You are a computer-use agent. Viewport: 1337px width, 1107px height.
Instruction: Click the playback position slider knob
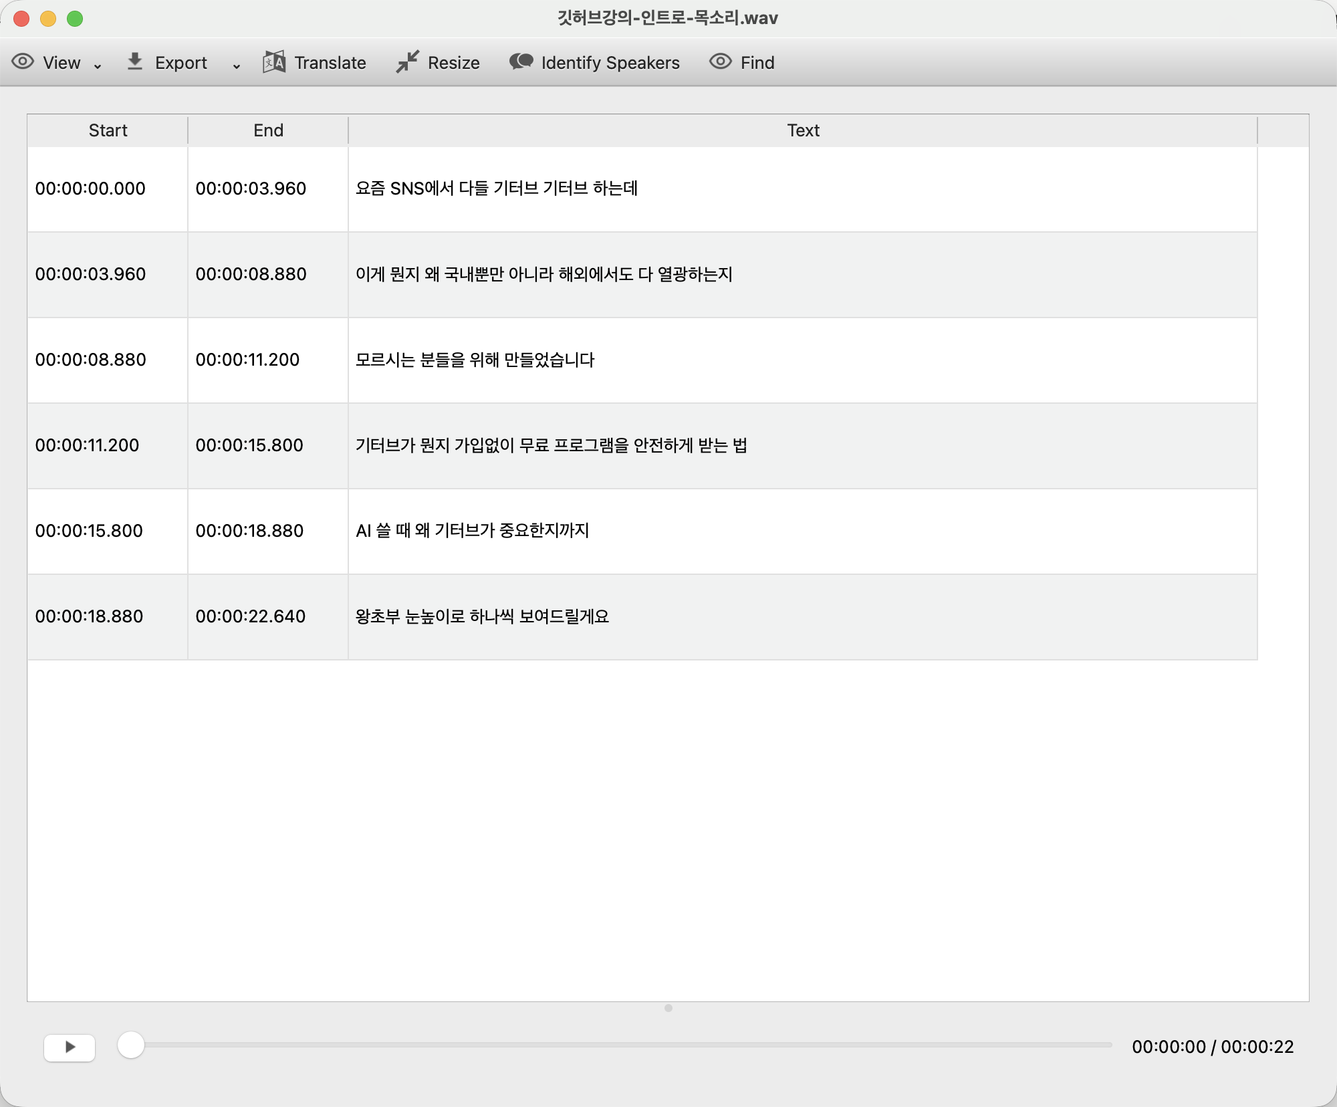(131, 1045)
